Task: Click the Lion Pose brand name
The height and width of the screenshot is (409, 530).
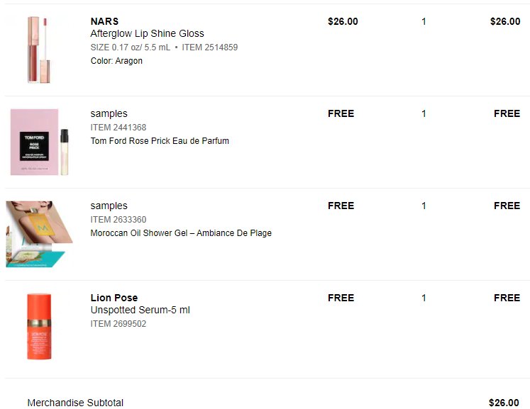Action: click(114, 298)
